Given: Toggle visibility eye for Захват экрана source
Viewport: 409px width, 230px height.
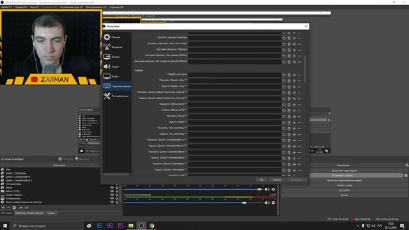Looking at the screenshot, I should 112,195.
